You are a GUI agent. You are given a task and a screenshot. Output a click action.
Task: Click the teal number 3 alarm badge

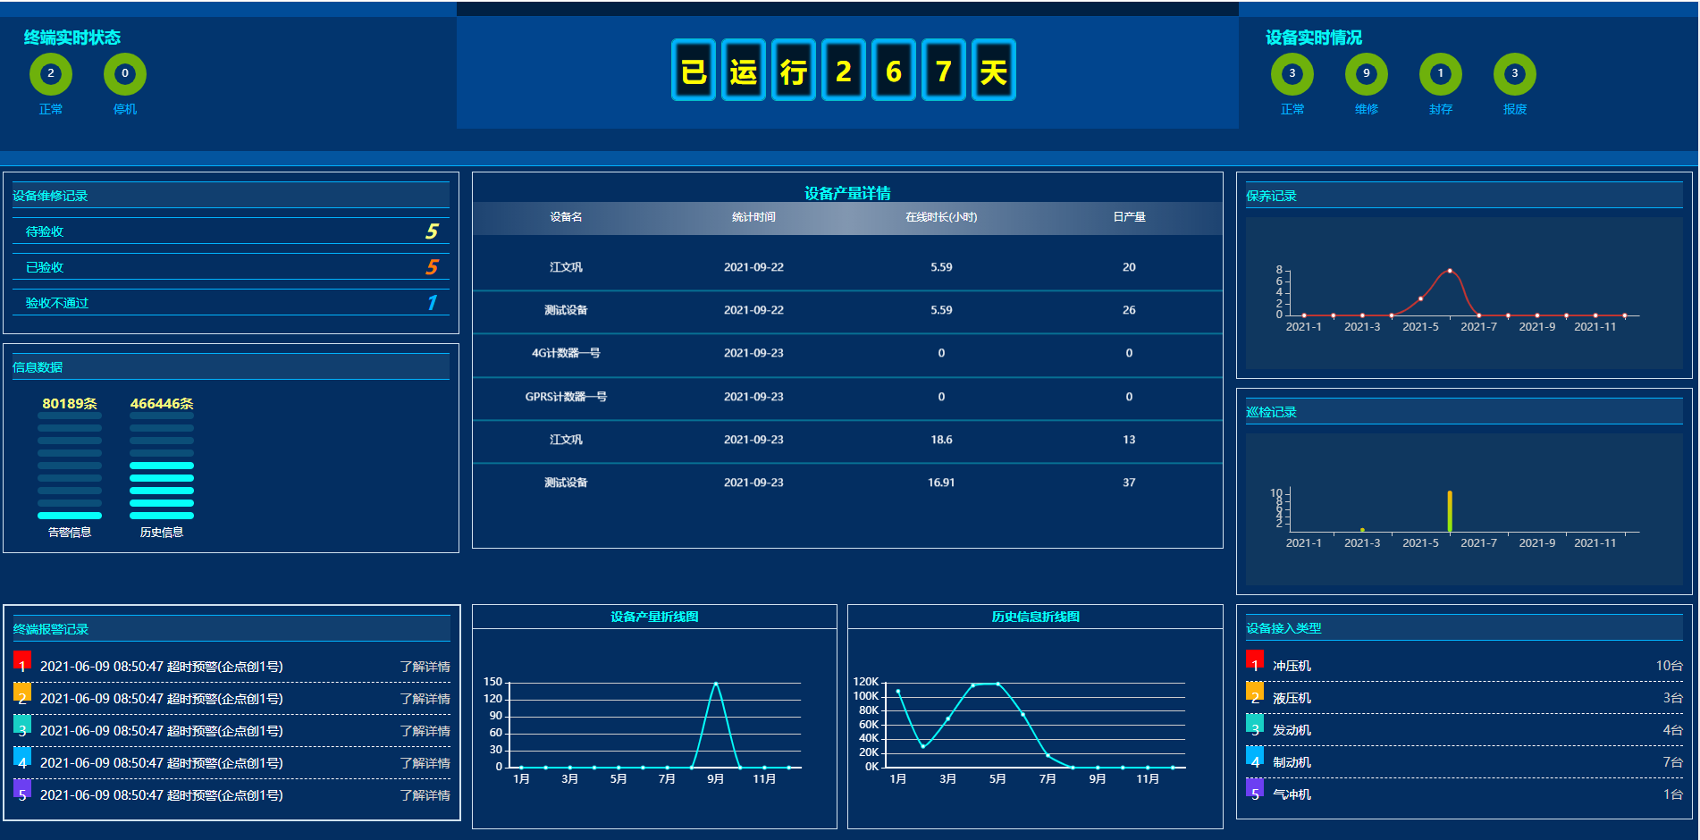coord(22,725)
